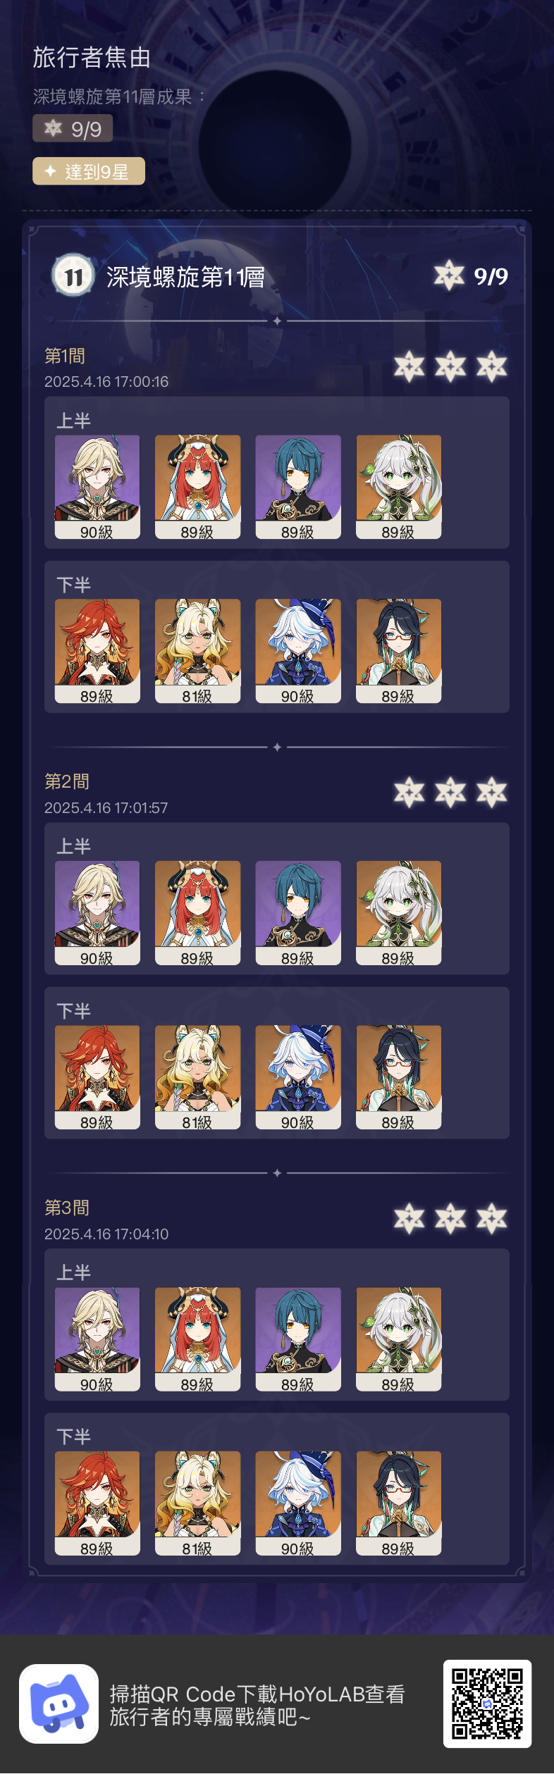Select level 90 blond character in chamber 1 上半

(x=97, y=487)
